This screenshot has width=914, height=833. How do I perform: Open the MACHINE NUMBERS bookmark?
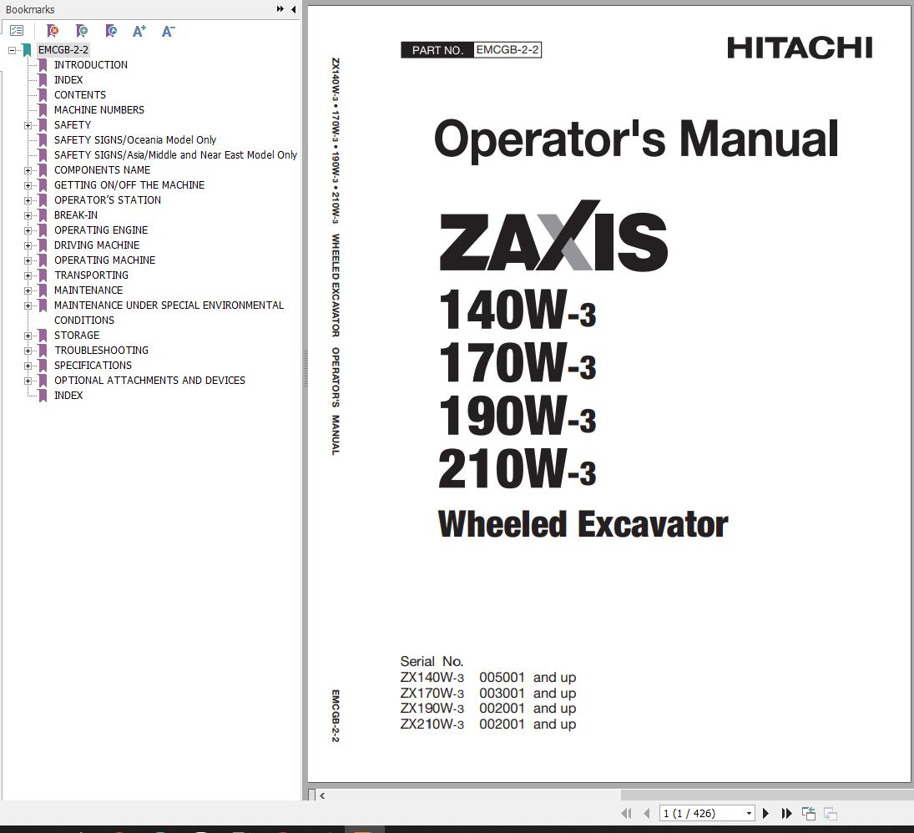point(99,109)
